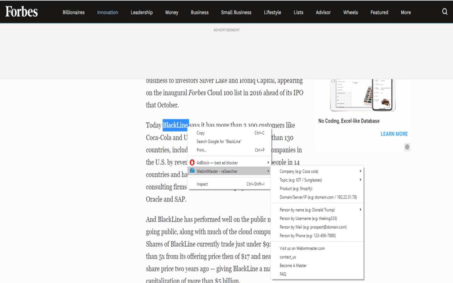Choose Inspect from context menu
Screen dimensions: 453x283
230,184
